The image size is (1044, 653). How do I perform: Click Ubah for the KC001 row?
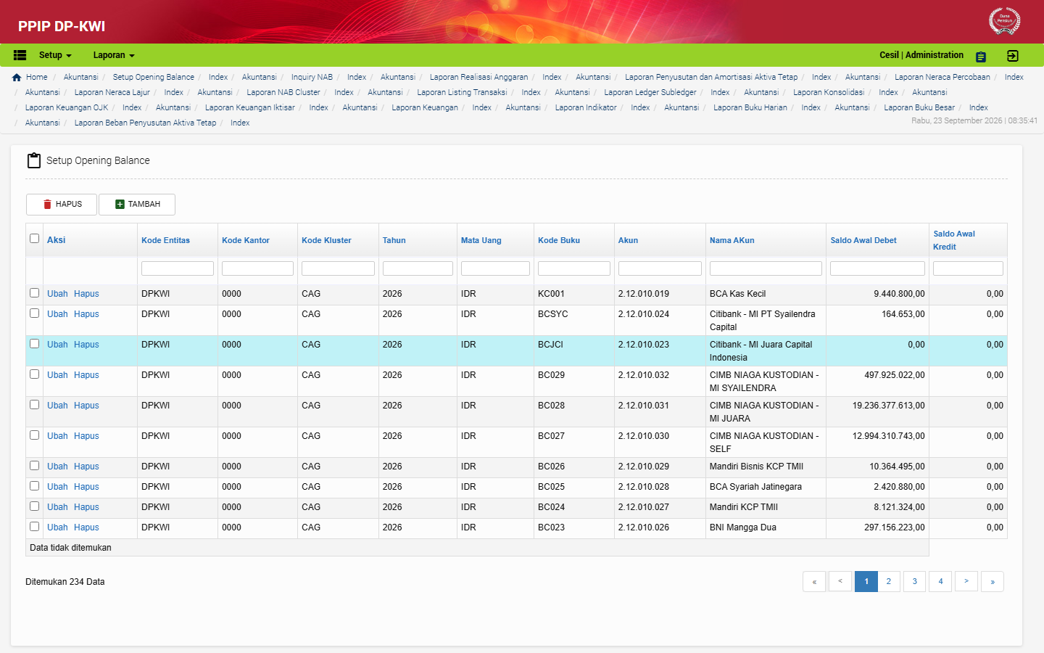coord(57,294)
